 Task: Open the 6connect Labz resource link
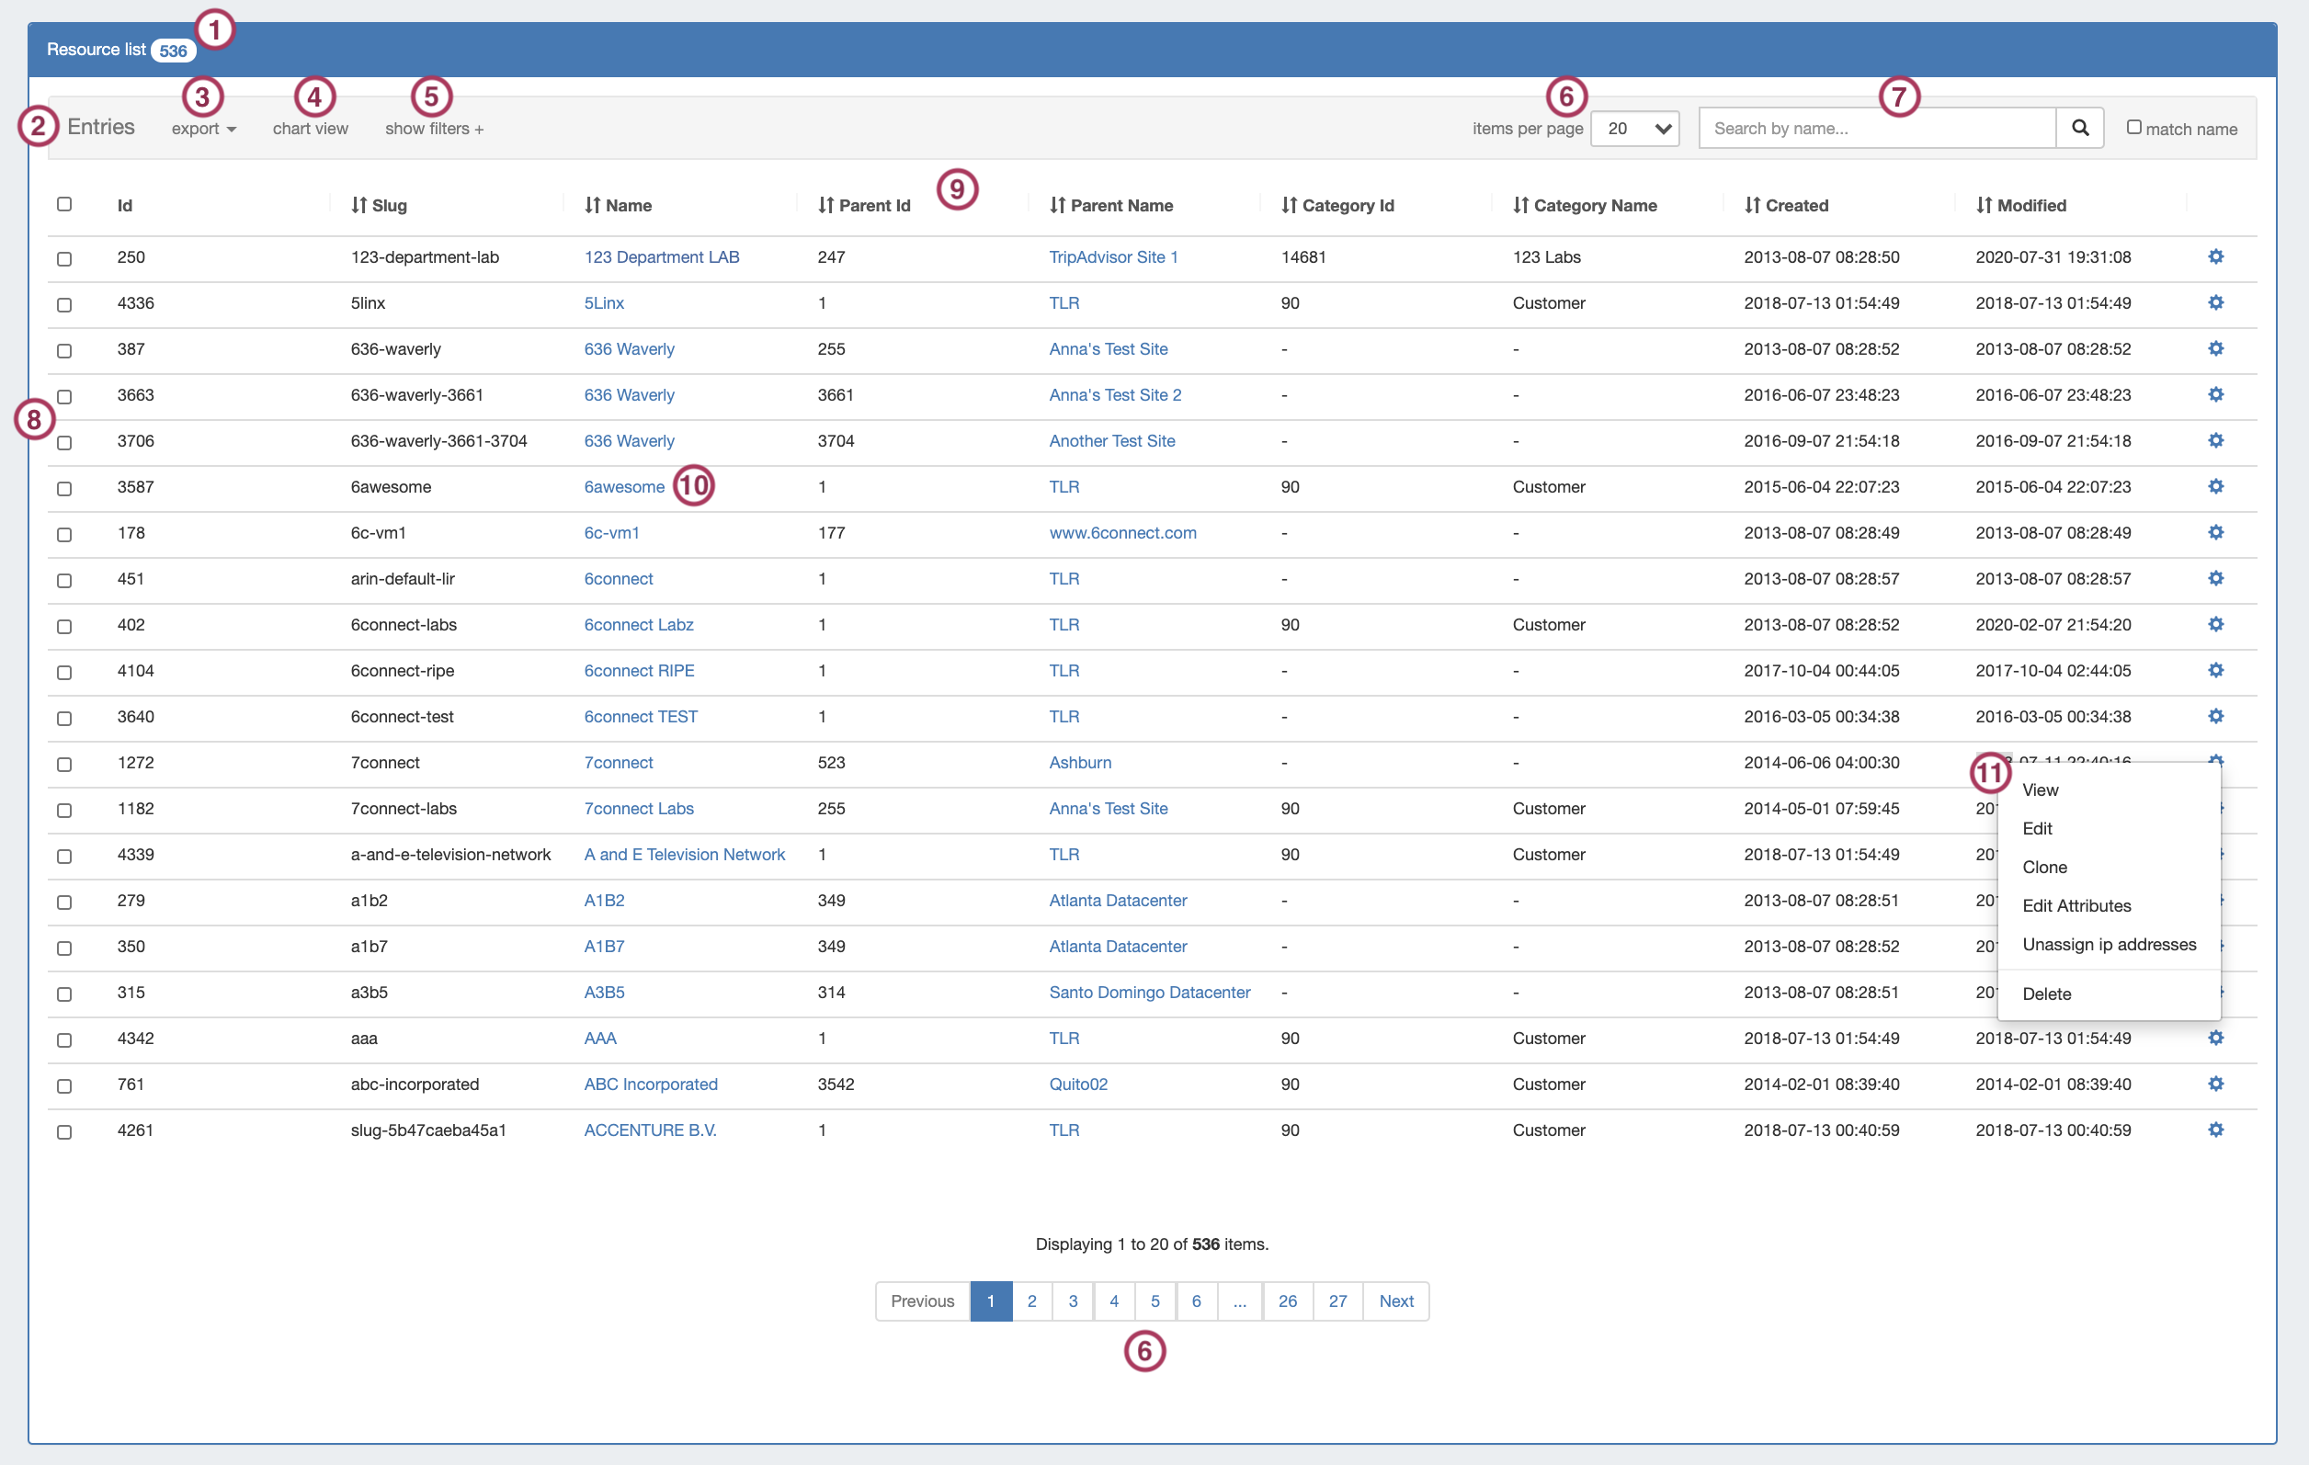click(x=638, y=625)
